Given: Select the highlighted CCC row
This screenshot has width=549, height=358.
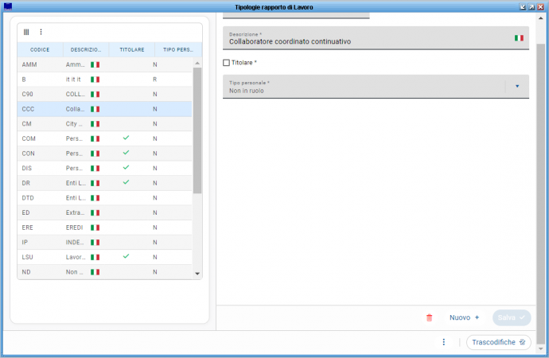Looking at the screenshot, I should 105,109.
